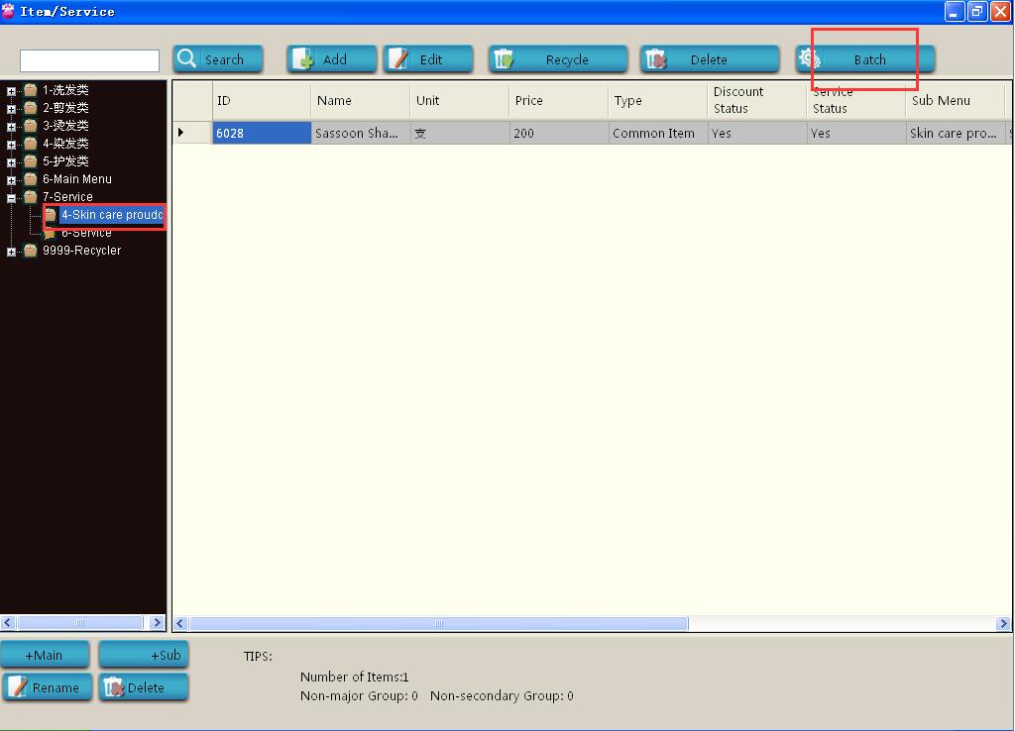Expand the 3-烫发类 tree node
1015x731 pixels.
11,127
